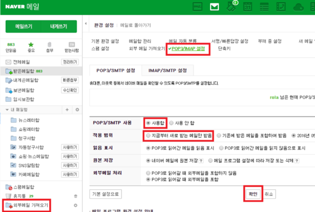Collapse the 내 메일함 section triangle
Viewport: 315px width, 212px height.
(x=7, y=110)
